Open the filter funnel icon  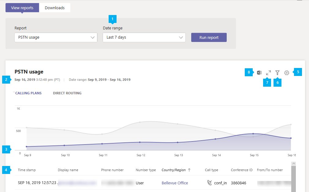(x=277, y=73)
